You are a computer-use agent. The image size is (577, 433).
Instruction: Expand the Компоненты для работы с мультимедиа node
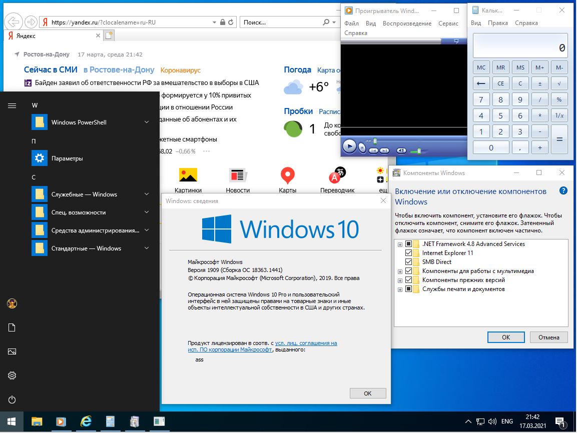[400, 271]
